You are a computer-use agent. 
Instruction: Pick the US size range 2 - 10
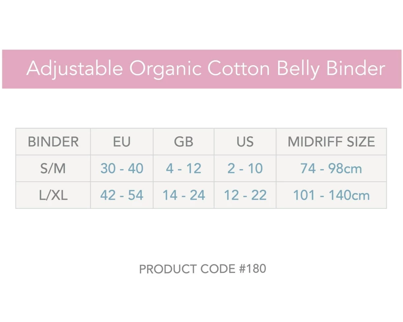(245, 168)
